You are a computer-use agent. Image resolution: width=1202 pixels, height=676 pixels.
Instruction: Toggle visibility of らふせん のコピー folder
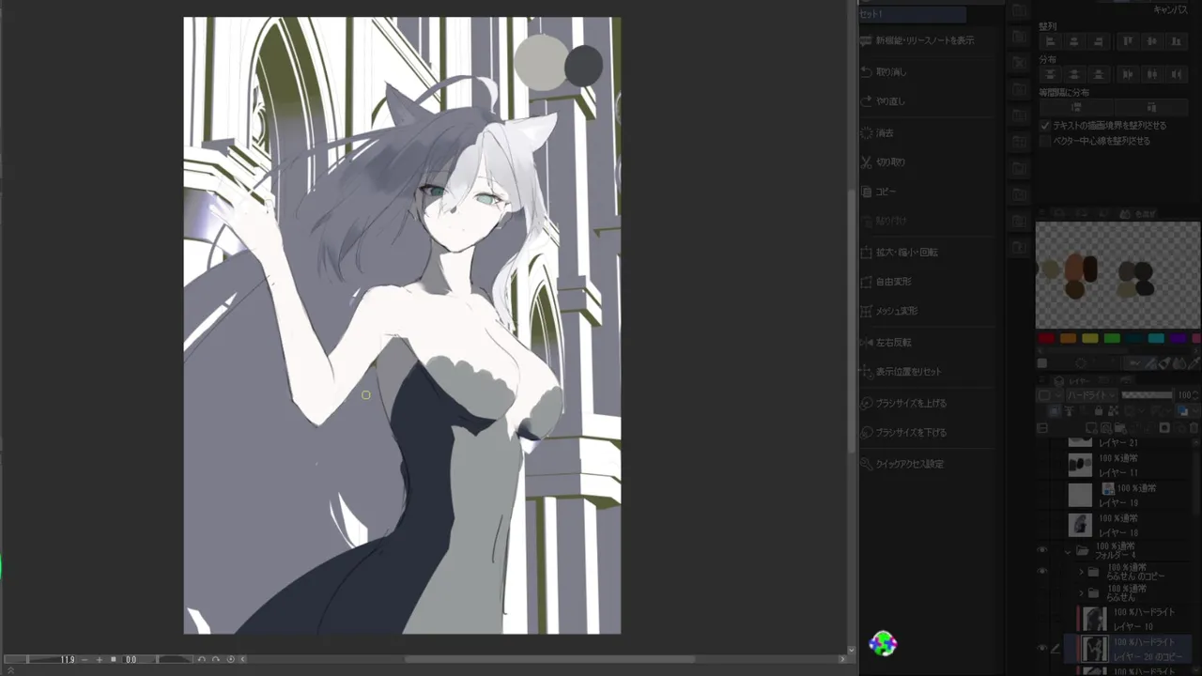pos(1041,572)
